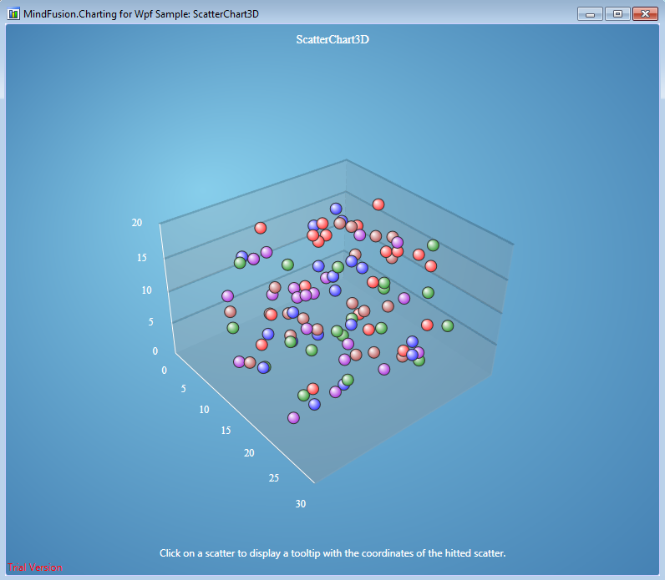Click the vertical axis label 20
Viewport: 665px width, 580px height.
click(137, 223)
